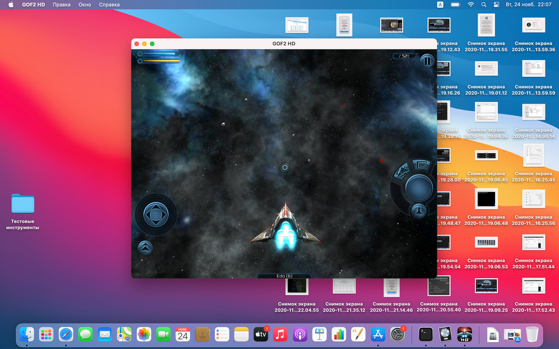The image size is (559, 349).
Task: Open Keynote from the Dock
Action: click(x=319, y=334)
